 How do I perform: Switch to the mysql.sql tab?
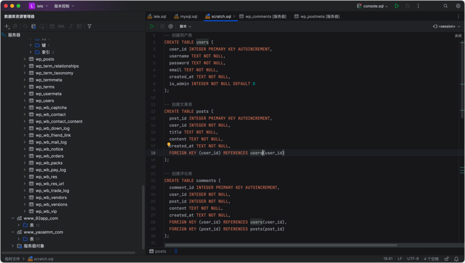pyautogui.click(x=186, y=17)
